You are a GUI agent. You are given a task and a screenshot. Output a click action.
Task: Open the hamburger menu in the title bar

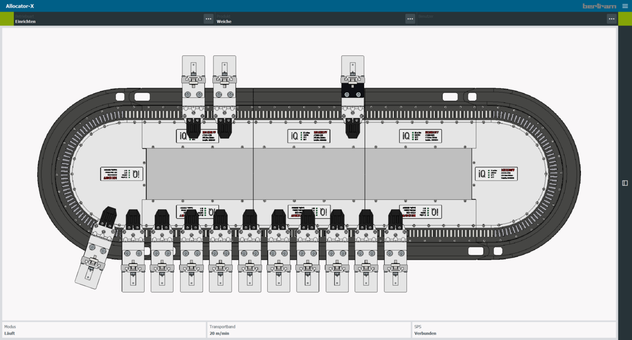625,6
